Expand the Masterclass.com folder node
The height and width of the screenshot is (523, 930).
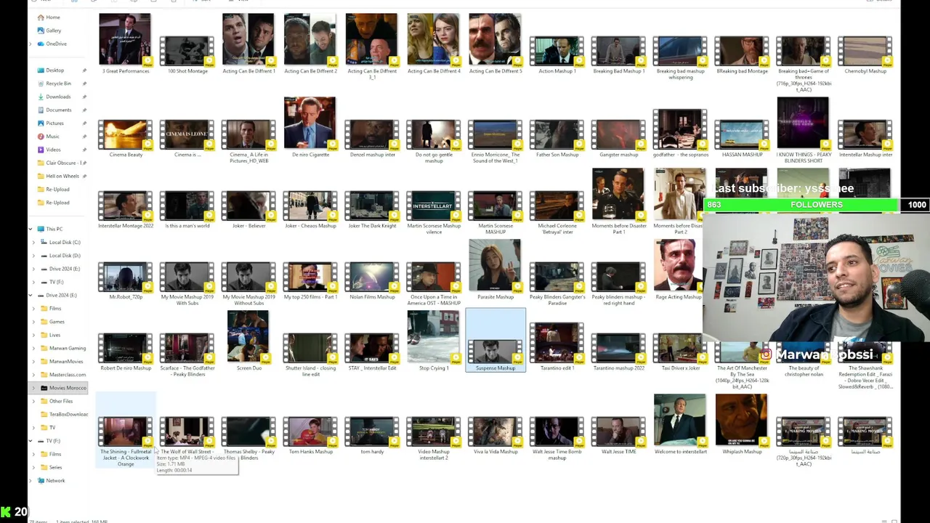(x=33, y=374)
